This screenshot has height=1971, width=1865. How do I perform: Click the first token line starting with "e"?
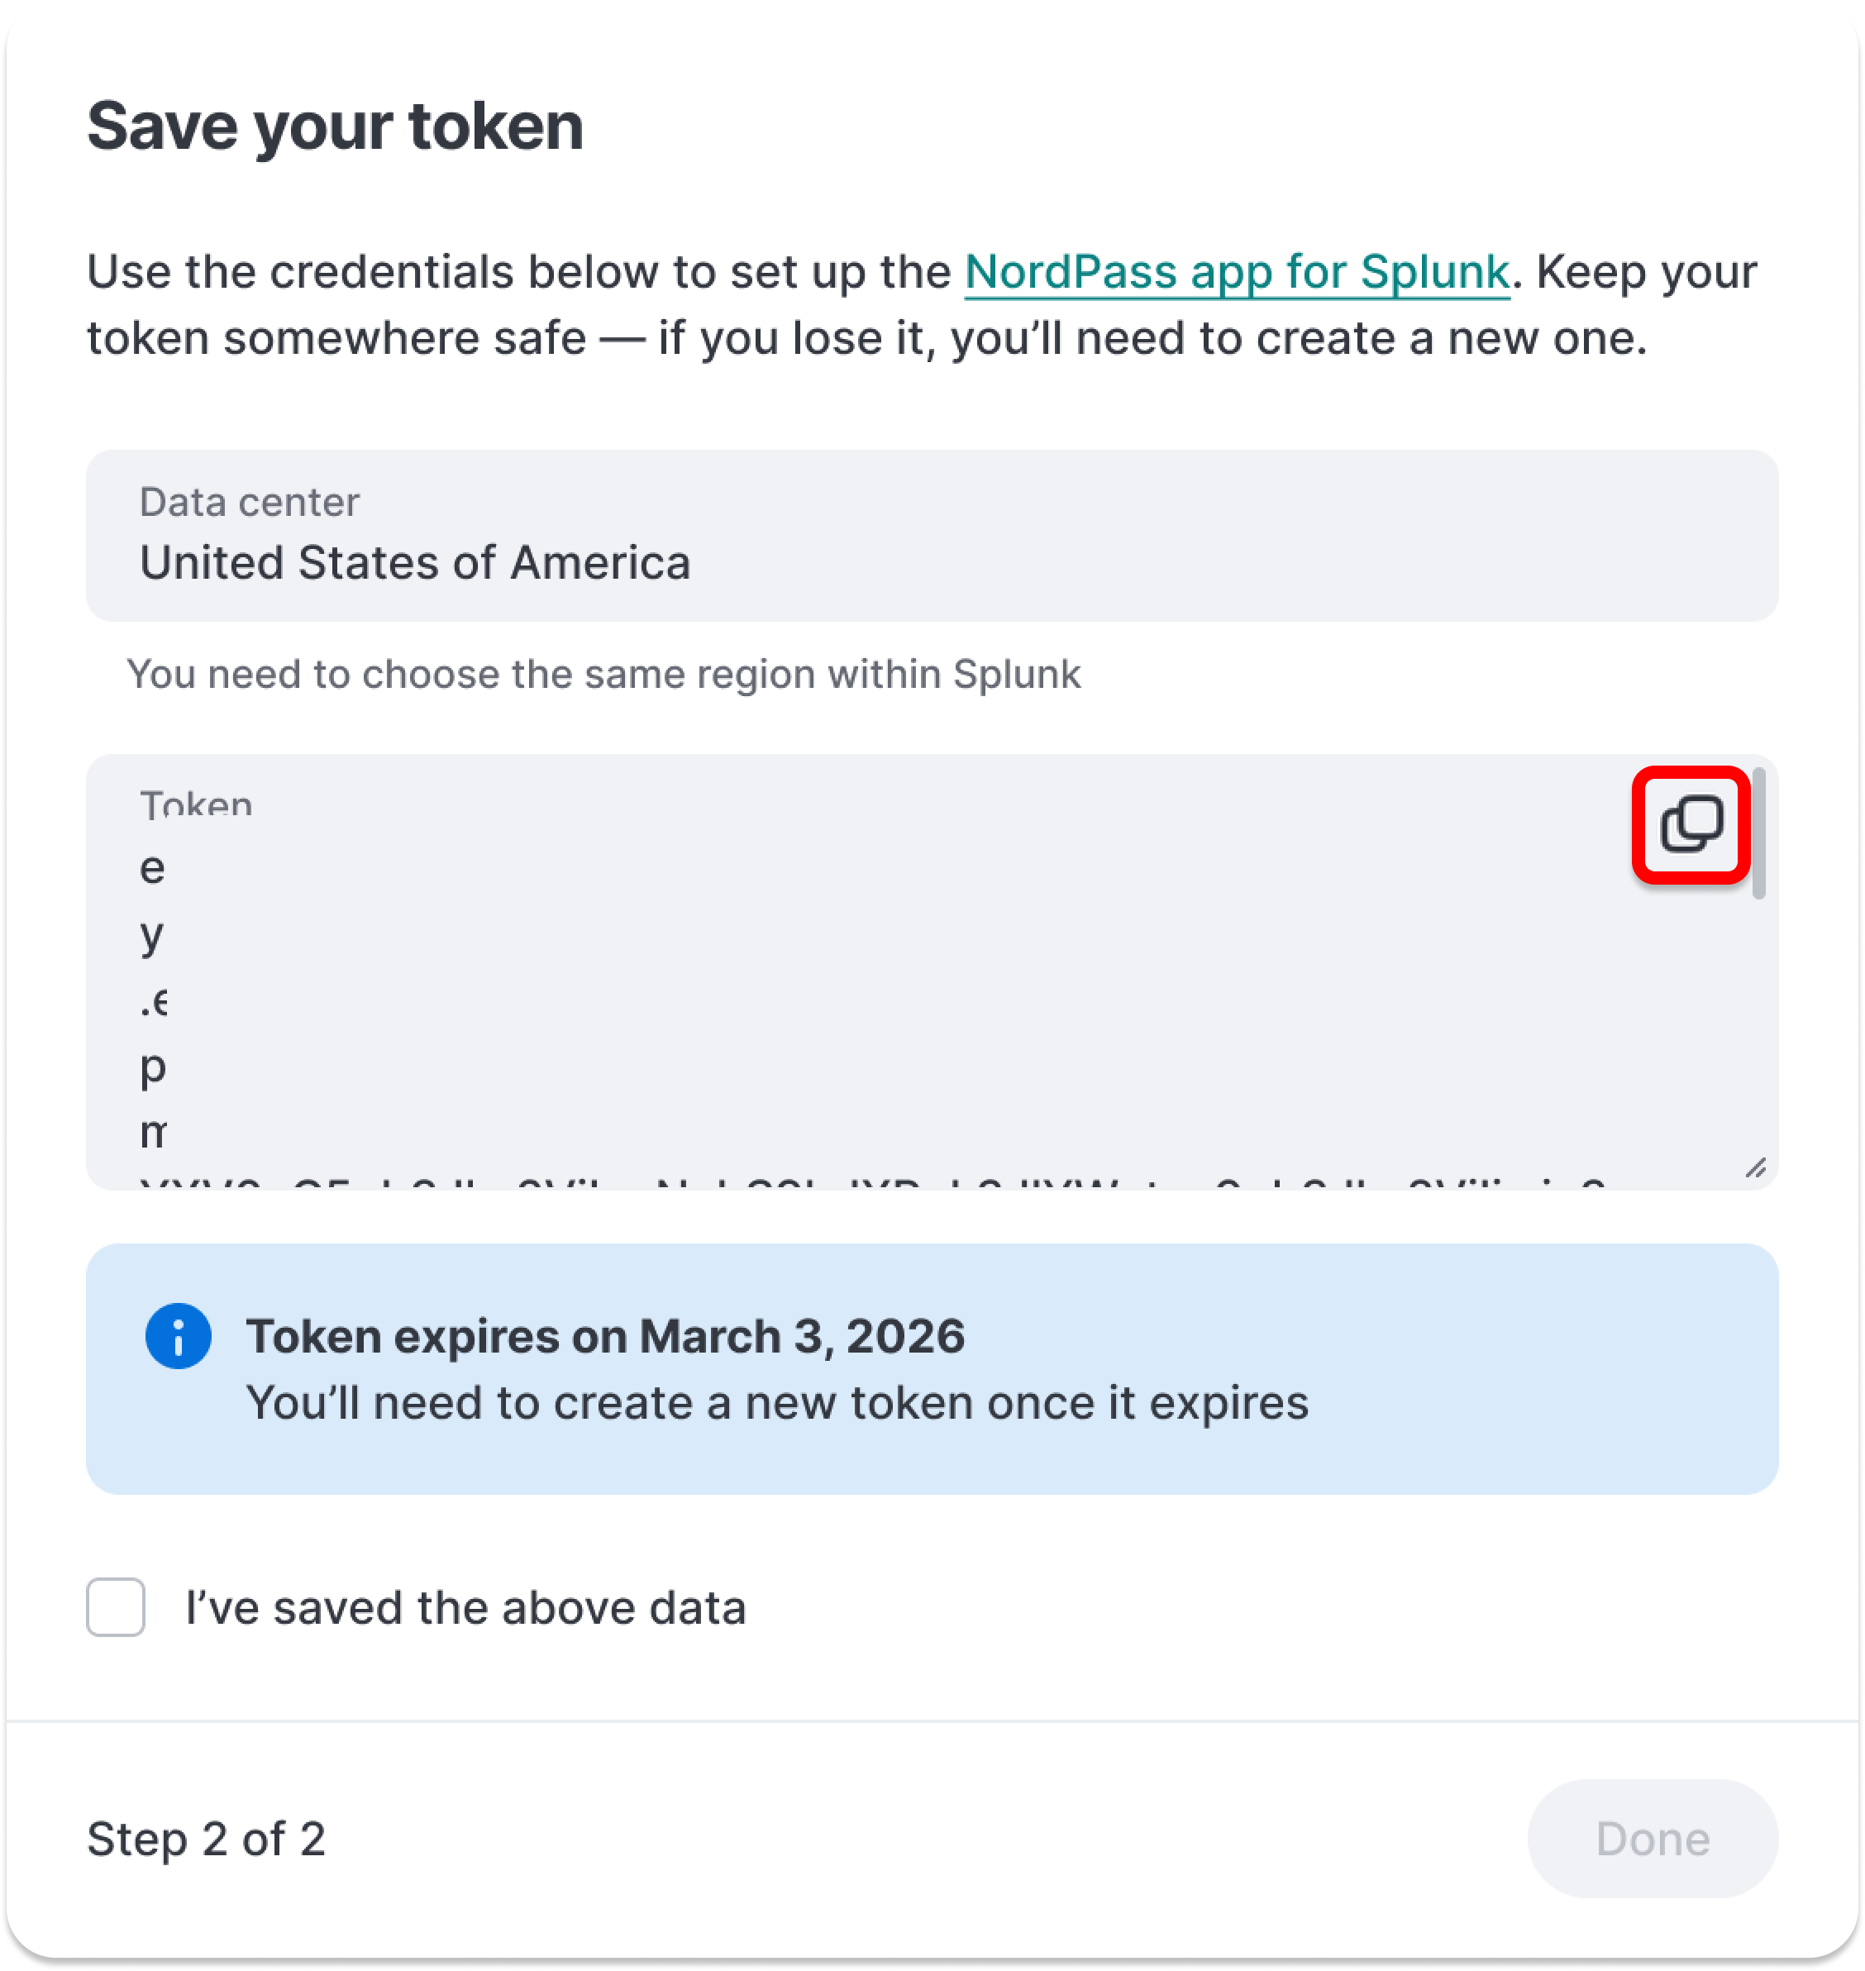click(x=152, y=868)
